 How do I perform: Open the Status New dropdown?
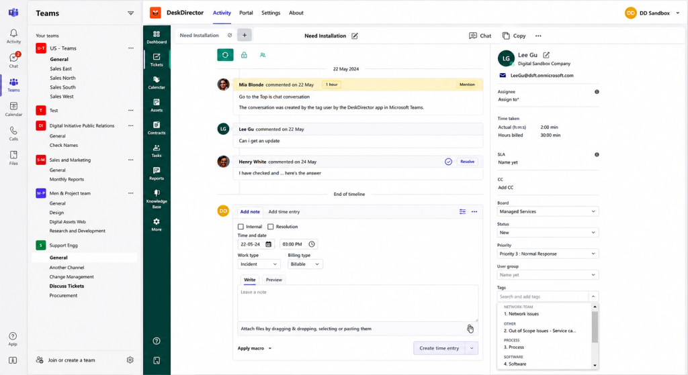(548, 232)
